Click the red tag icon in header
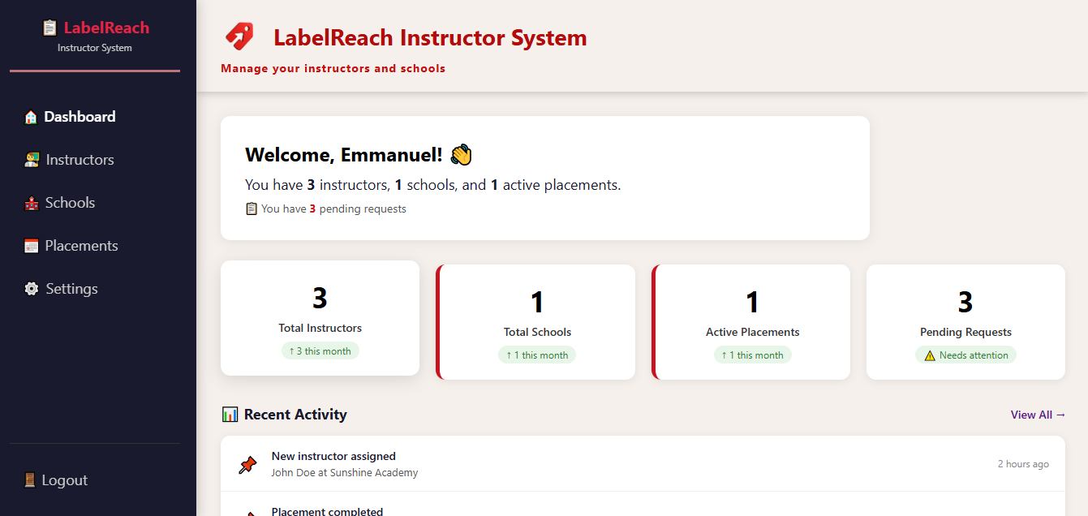 pyautogui.click(x=239, y=37)
